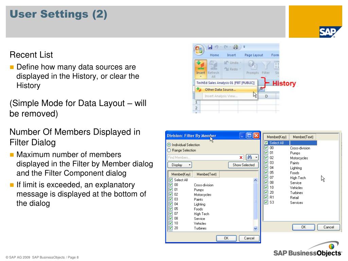Click the text "Foods" in Filter By Member dialog
Screen dimensions: 348x261
tap(198, 209)
